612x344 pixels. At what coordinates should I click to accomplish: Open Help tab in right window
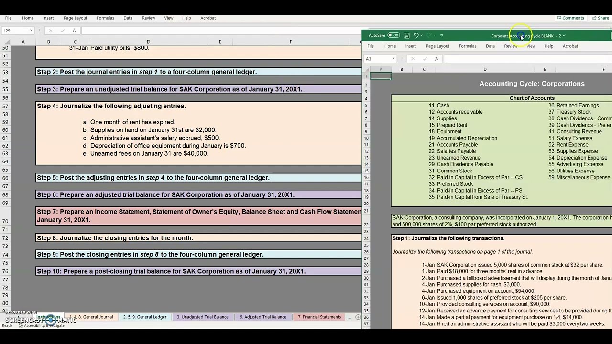point(549,46)
